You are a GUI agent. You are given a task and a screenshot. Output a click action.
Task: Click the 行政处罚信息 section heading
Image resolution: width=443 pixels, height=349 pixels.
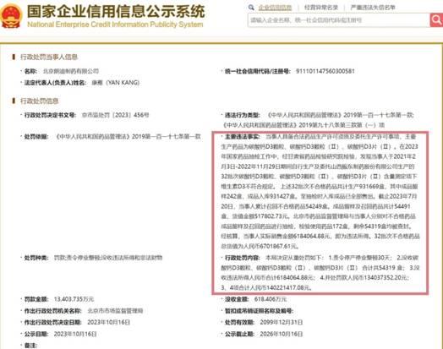(39, 101)
